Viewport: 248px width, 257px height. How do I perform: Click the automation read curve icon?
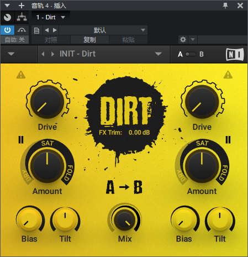coord(22,30)
